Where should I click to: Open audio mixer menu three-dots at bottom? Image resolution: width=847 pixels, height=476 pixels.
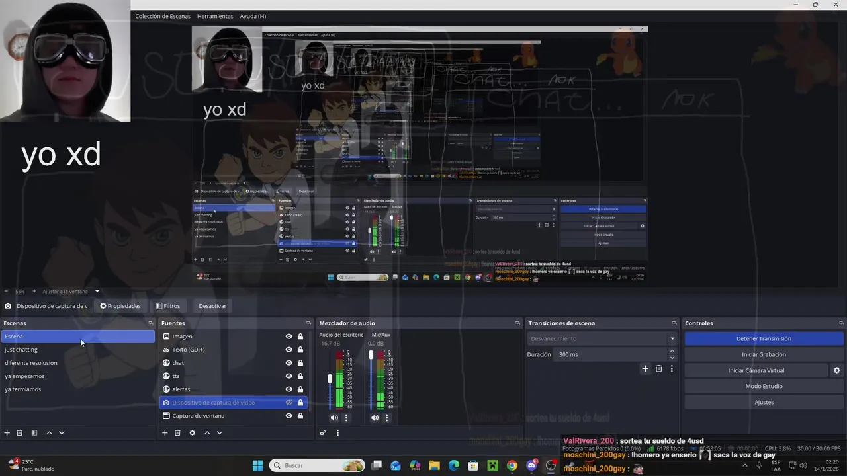click(337, 433)
